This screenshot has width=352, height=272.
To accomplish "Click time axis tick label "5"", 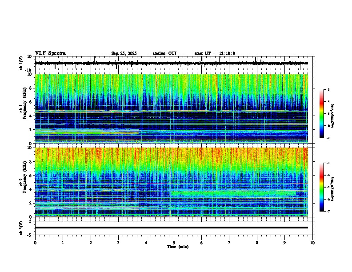I will click(x=174, y=243).
